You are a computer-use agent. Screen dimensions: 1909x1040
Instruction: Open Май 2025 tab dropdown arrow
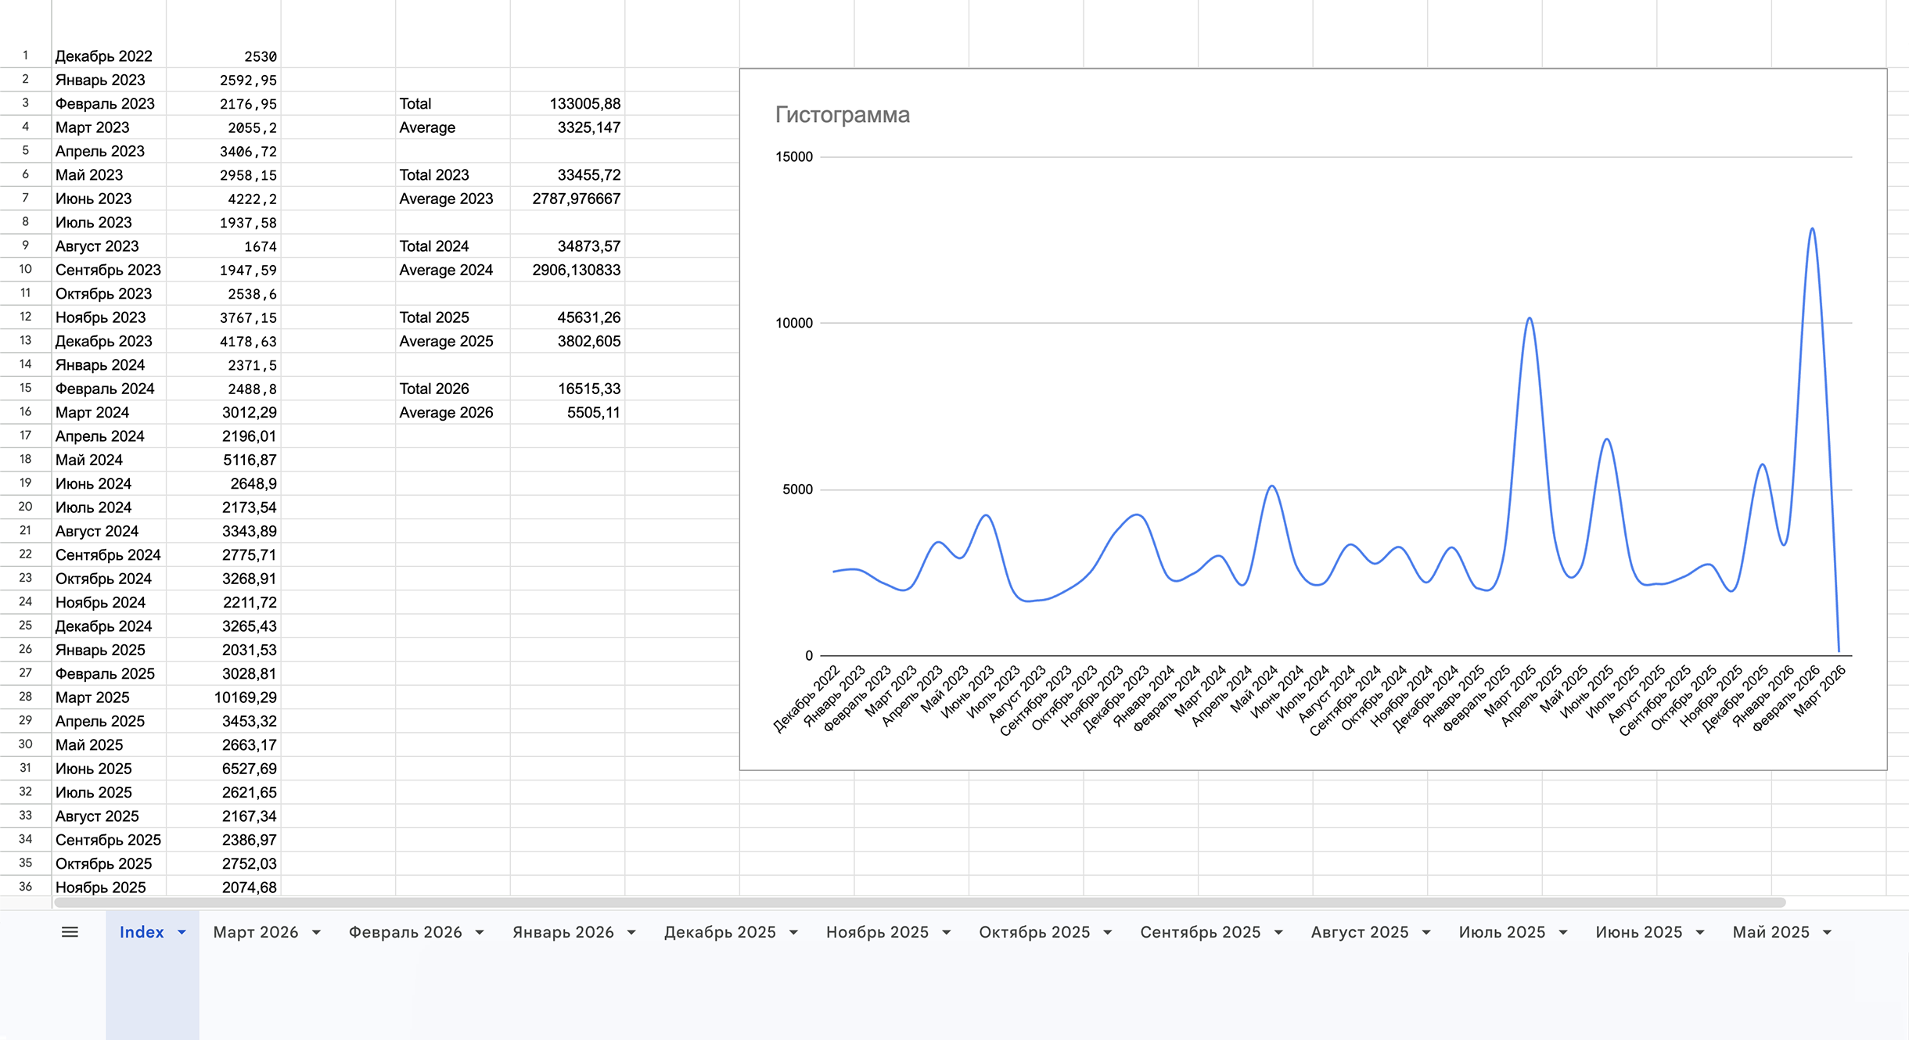click(1827, 932)
